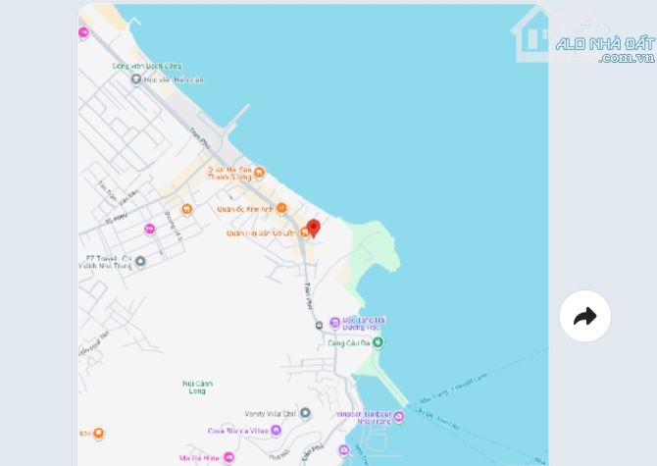
Task: Select the EZ Travel gray marker
Action: [140, 262]
